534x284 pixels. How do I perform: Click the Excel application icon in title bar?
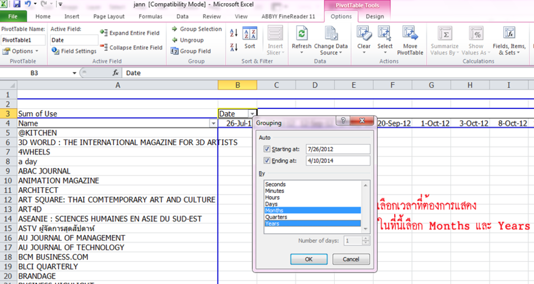coord(3,4)
